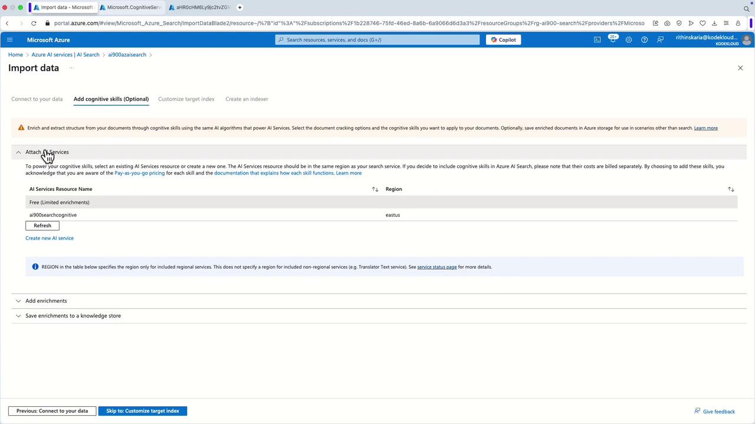Click the paper-plane send icon in browser toolbar
755x424 pixels.
coord(691,23)
